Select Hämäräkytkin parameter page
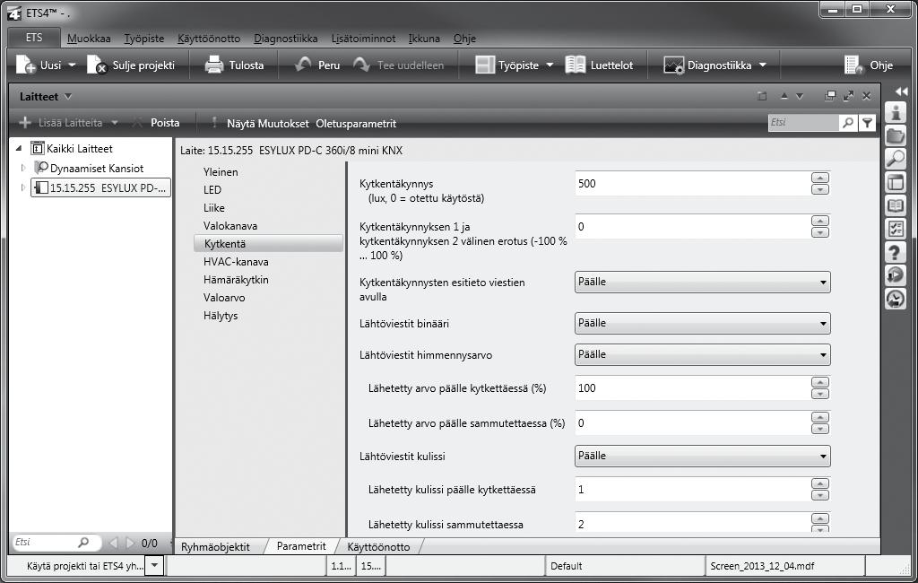 click(236, 280)
